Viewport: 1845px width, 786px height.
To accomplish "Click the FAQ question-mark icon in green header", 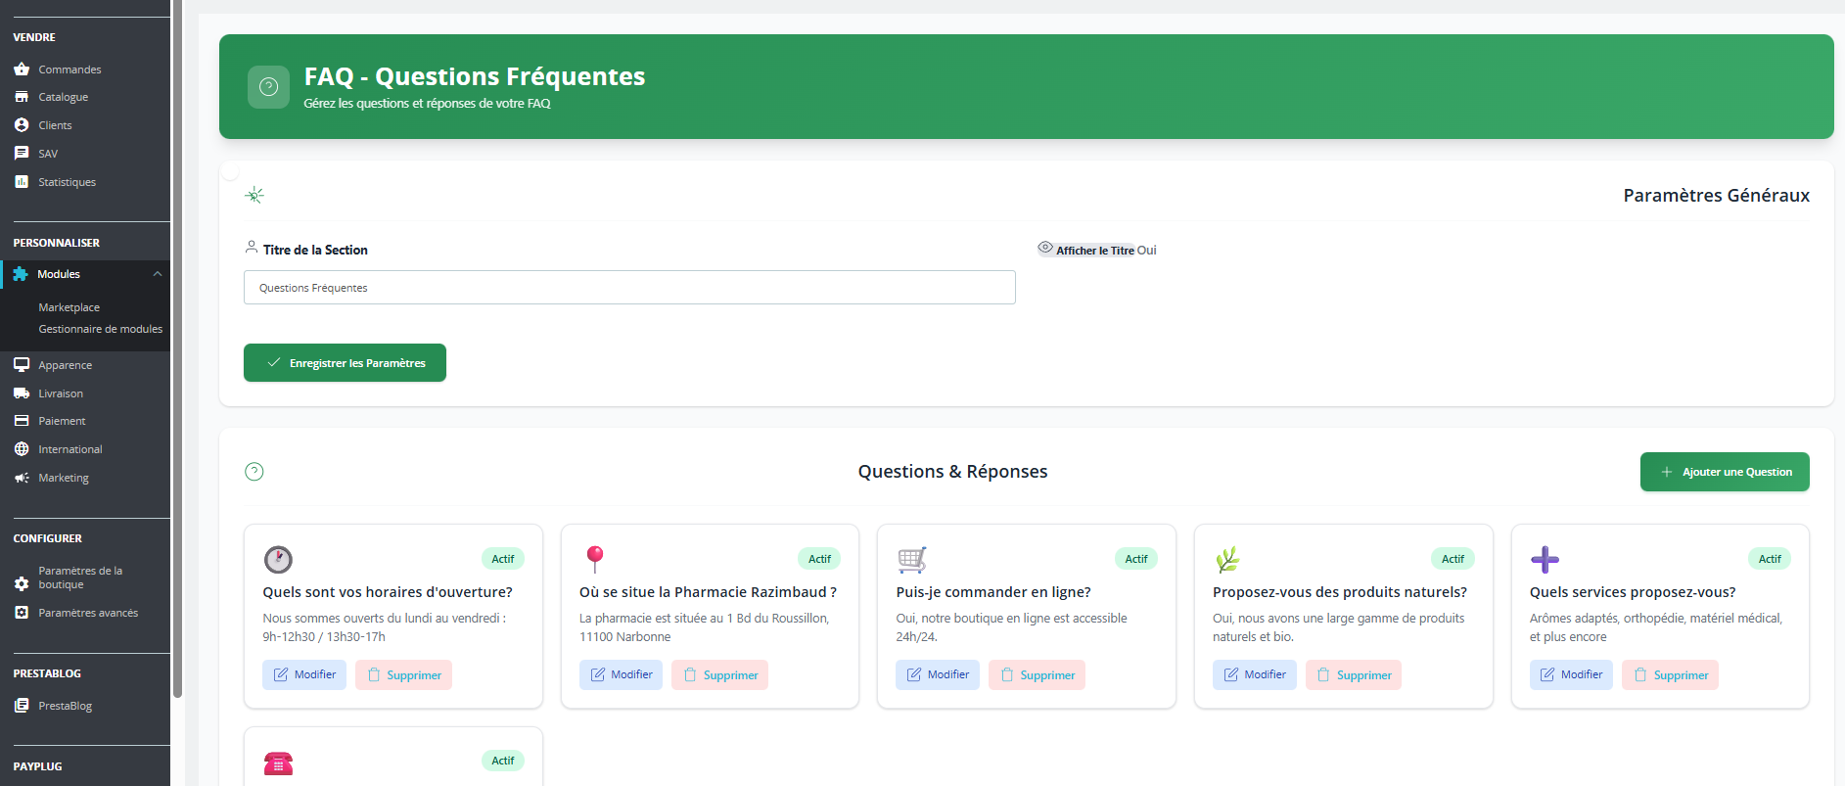I will pyautogui.click(x=268, y=87).
